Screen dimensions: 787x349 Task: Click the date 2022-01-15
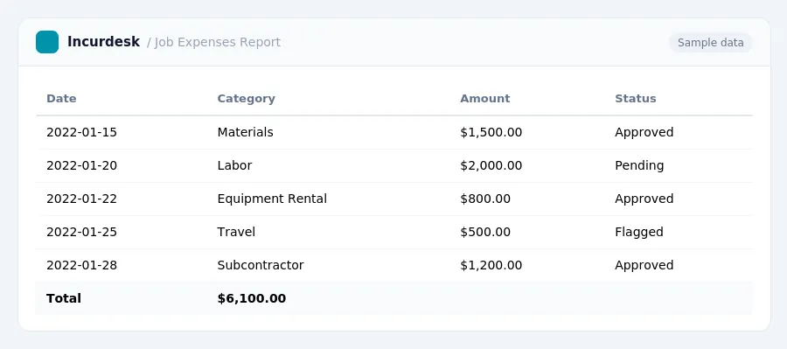[81, 133]
